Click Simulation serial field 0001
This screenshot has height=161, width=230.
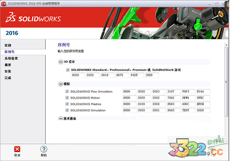(x=159, y=110)
